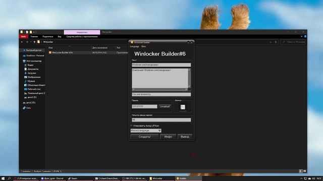
Task: Click the up-one-level arrow in Explorer
Action: tap(34, 42)
